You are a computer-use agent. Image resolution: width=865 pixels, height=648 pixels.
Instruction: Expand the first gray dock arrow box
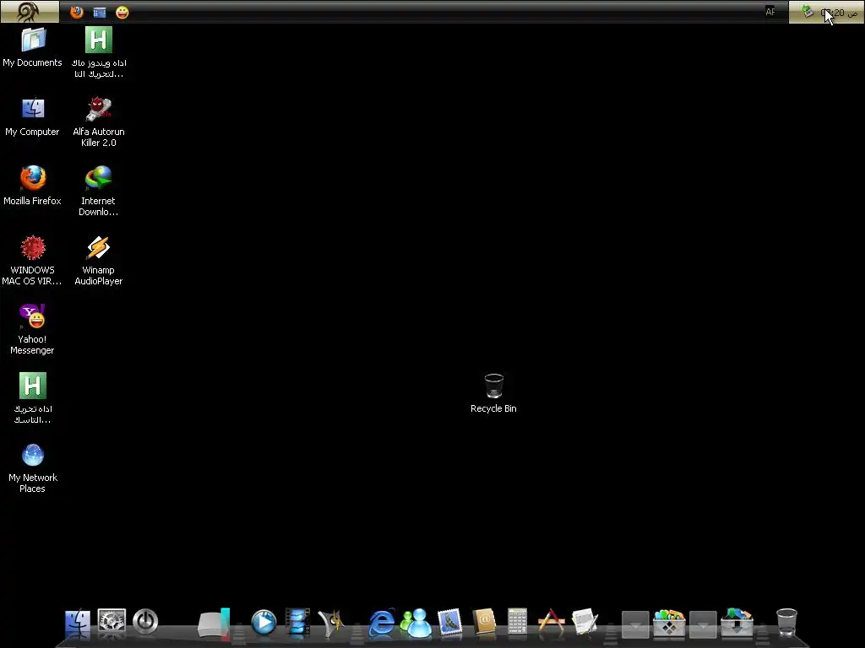[635, 625]
